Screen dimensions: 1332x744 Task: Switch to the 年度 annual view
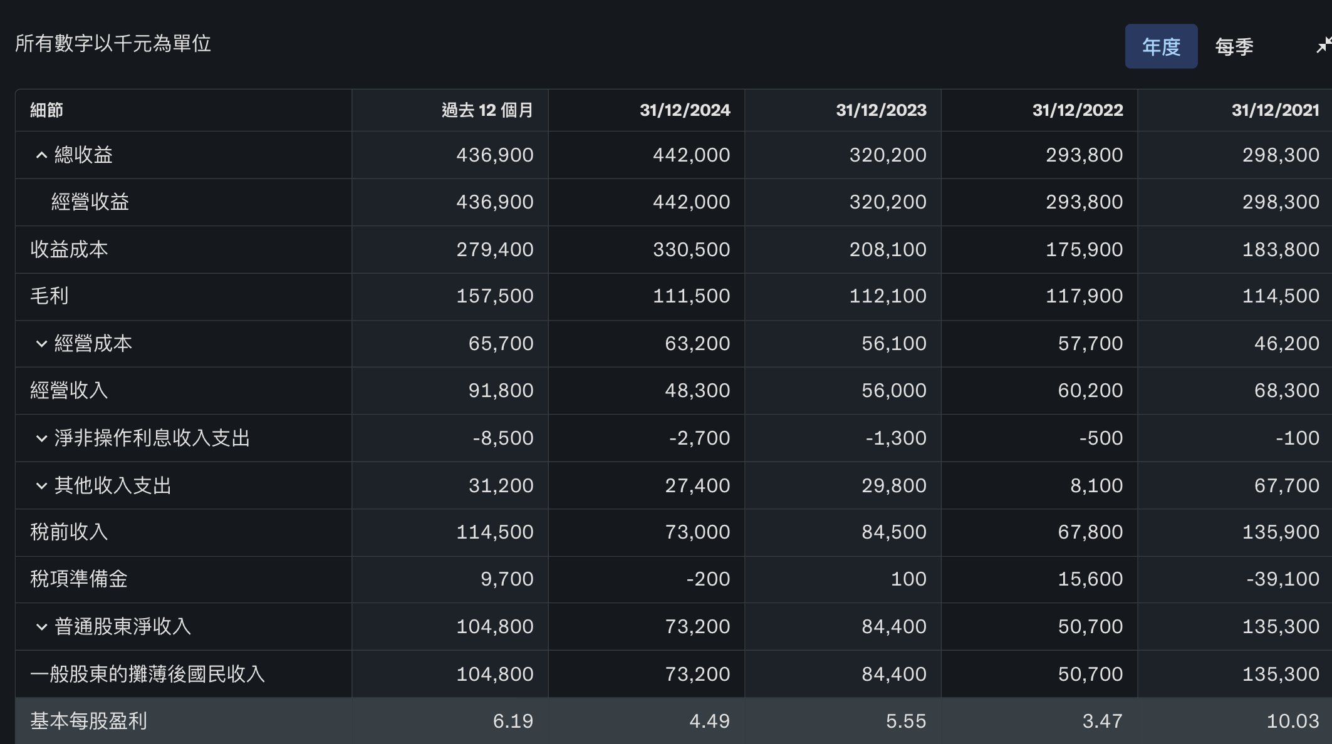pyautogui.click(x=1161, y=46)
